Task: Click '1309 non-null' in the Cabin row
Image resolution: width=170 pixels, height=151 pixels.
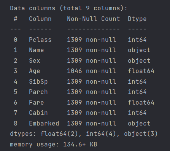Action: (x=92, y=113)
